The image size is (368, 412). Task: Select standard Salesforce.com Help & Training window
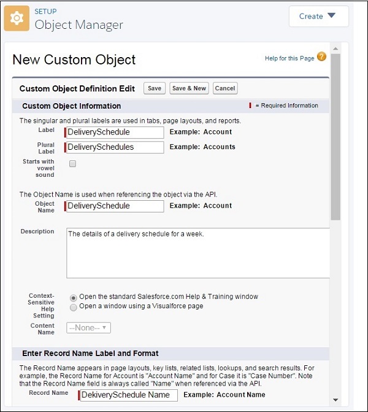[x=74, y=297]
